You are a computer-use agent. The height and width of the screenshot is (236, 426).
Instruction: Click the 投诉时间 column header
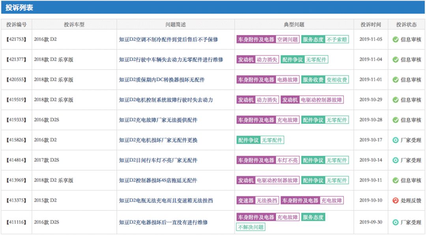[371, 24]
